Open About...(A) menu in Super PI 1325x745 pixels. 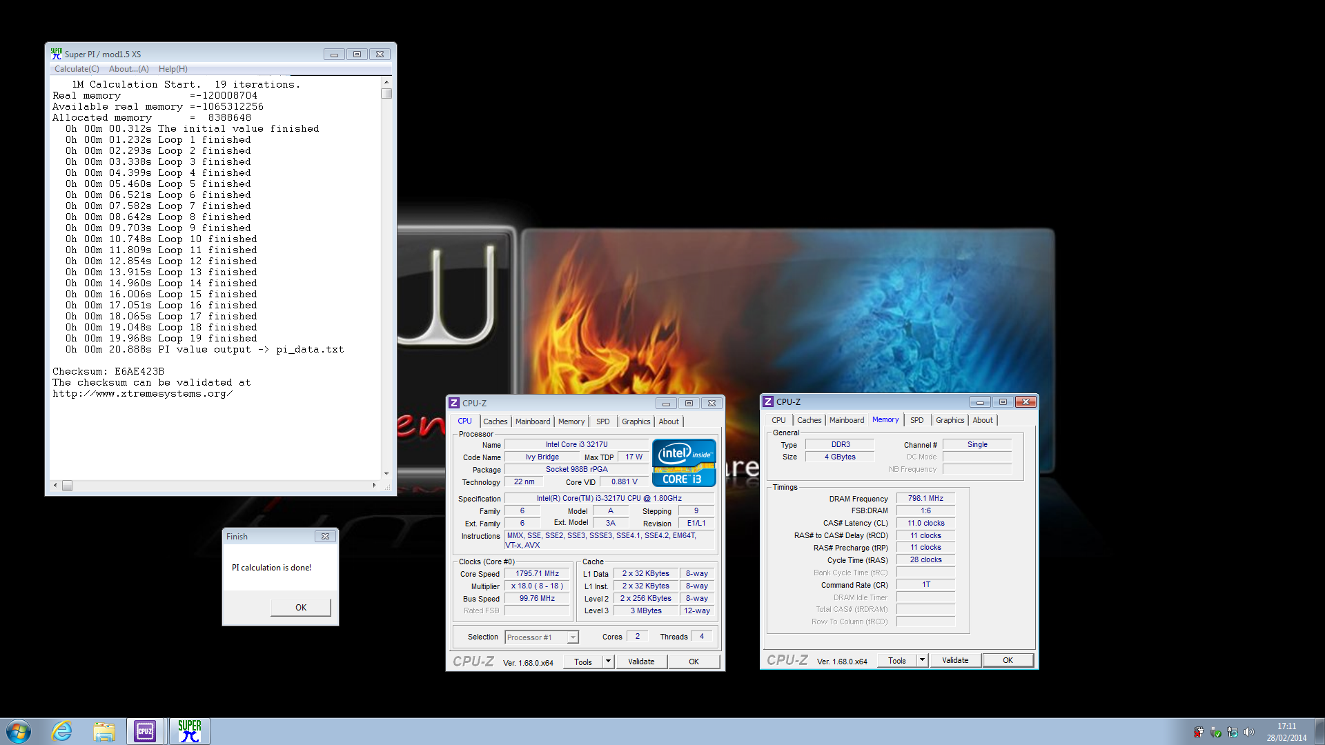pyautogui.click(x=128, y=69)
